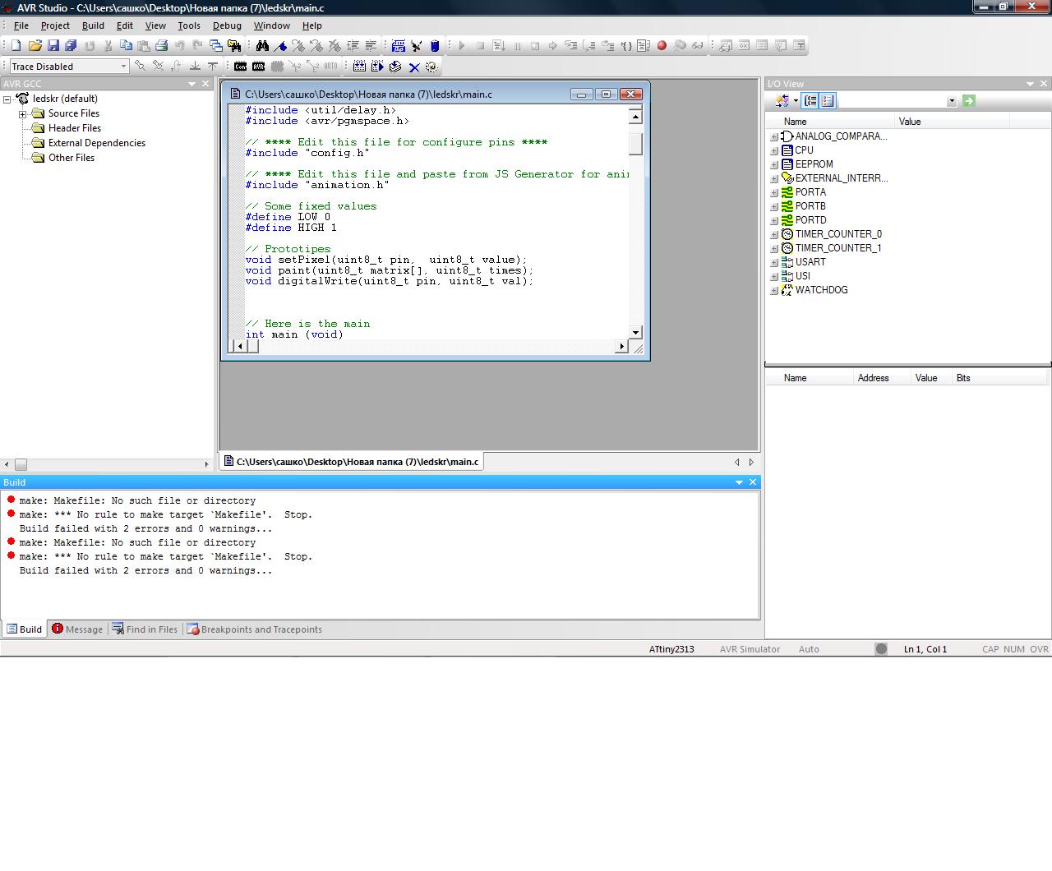The width and height of the screenshot is (1052, 871).
Task: Open the I/O View search combo box
Action: coord(951,101)
